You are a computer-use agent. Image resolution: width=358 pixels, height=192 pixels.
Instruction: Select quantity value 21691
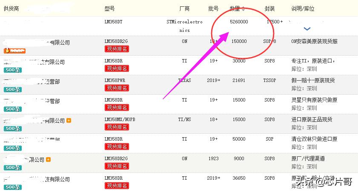pos(239,80)
